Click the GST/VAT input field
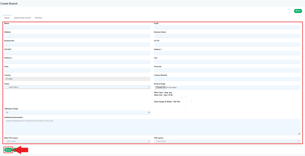The width and height of the screenshot is (305, 156). 77,53
